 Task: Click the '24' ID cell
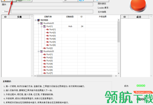(82, 26)
